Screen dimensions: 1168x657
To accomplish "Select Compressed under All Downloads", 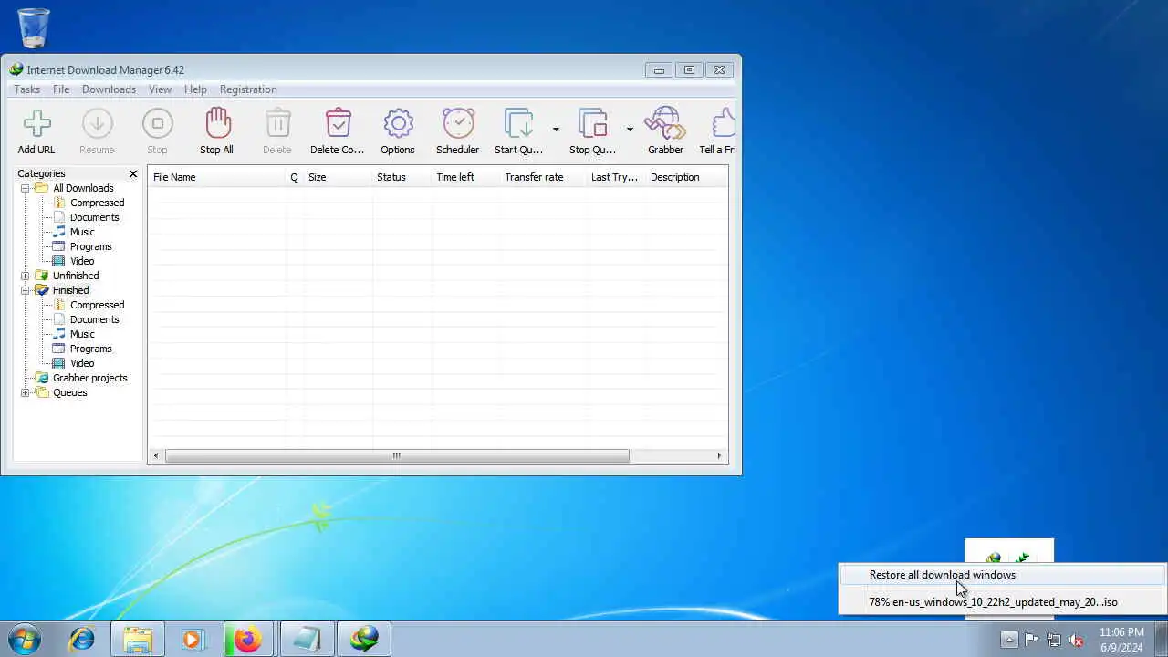I will tap(97, 203).
